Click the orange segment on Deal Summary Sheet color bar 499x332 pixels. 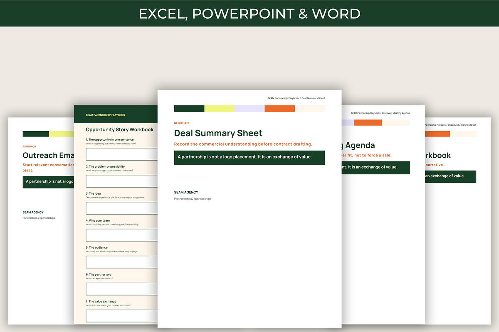pos(280,108)
